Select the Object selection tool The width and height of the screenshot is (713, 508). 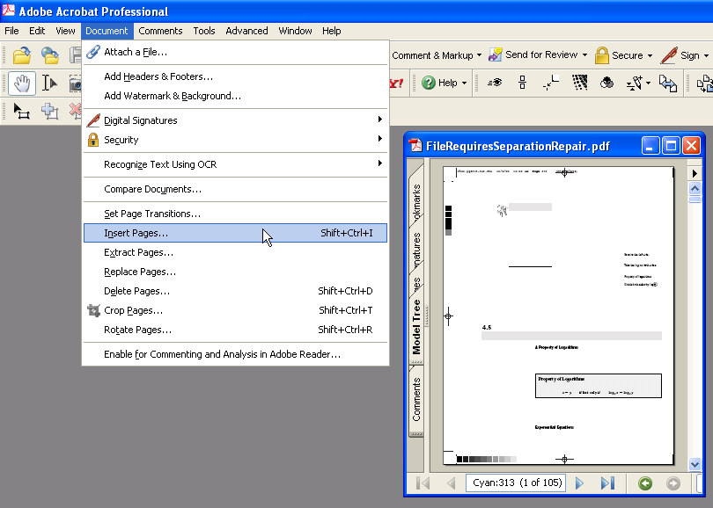pyautogui.click(x=21, y=112)
